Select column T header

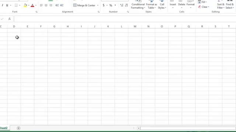pos(229,26)
